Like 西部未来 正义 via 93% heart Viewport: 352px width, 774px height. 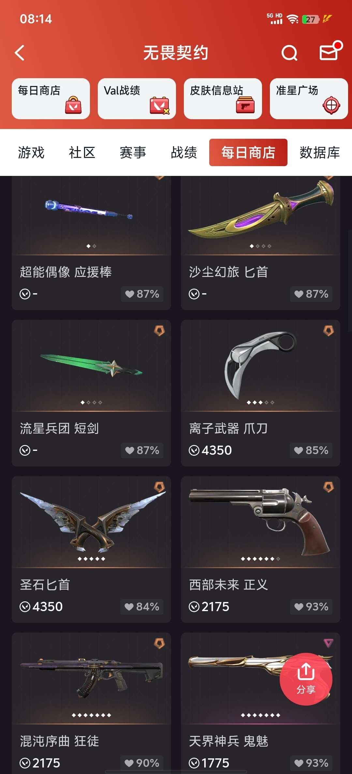311,607
